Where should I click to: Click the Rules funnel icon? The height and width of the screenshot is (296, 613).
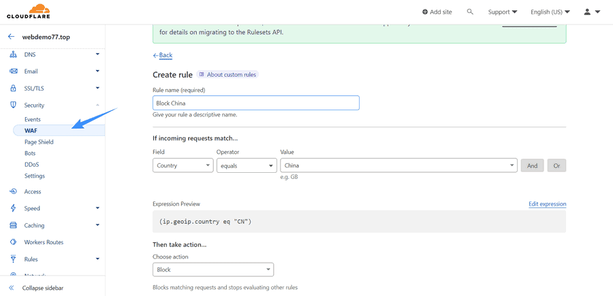coord(14,259)
